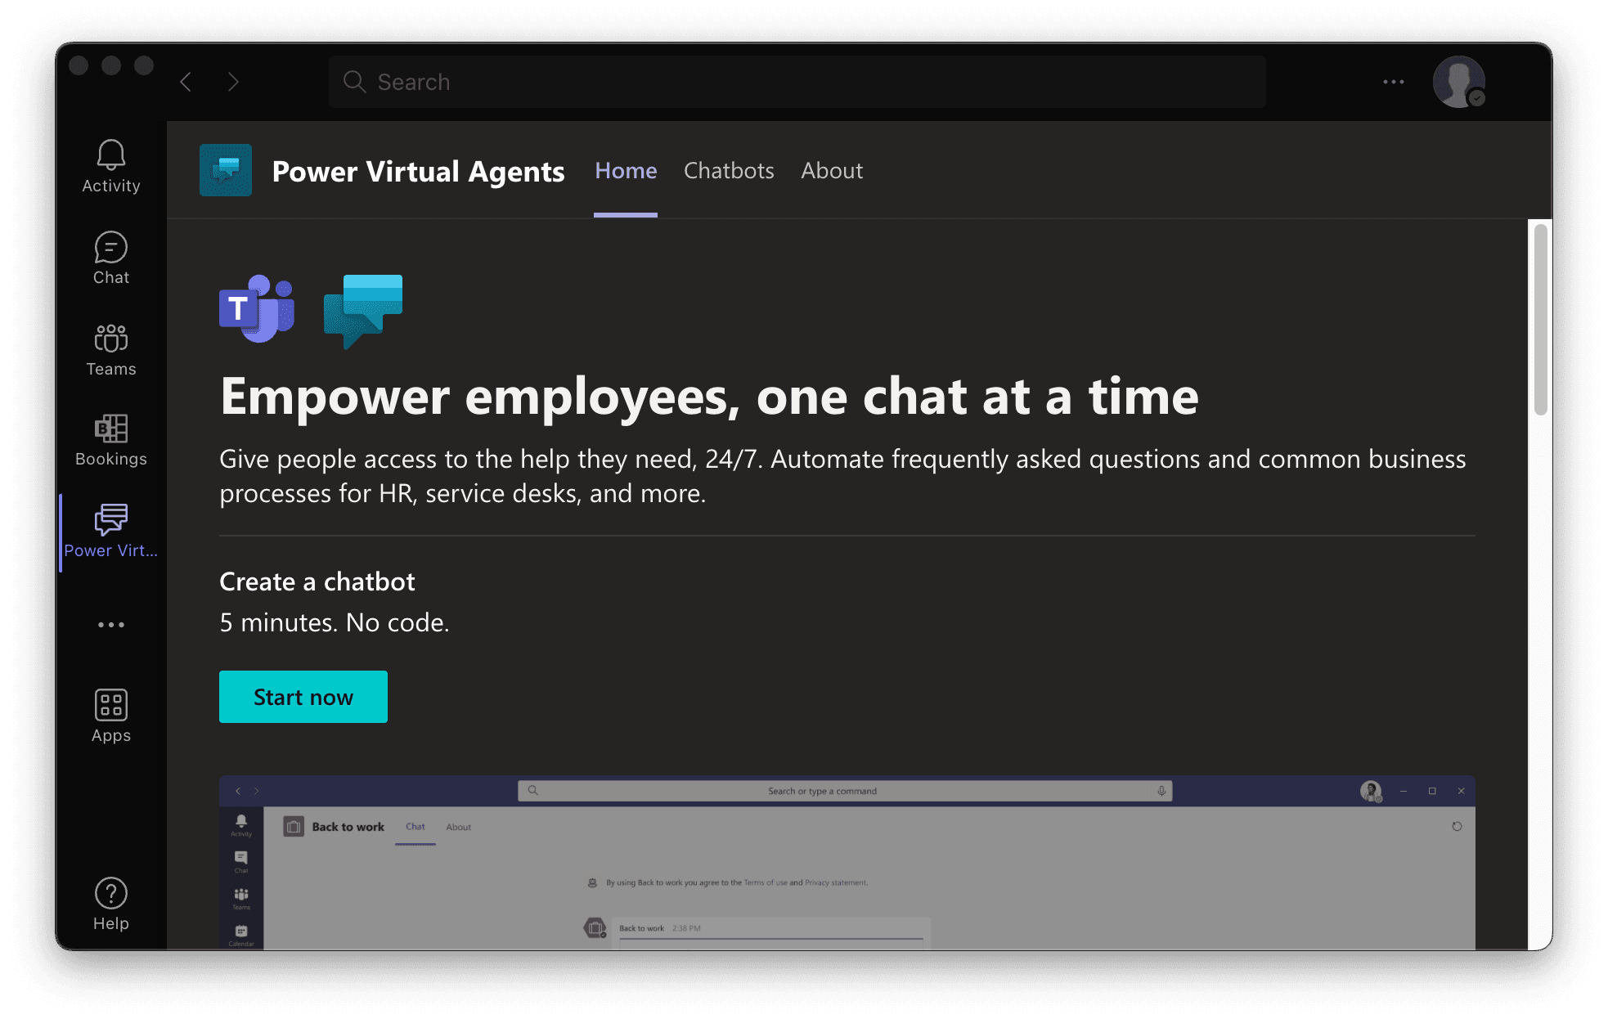The image size is (1608, 1019).
Task: Click the 'Empower employees, one chat at a time' headline
Action: (709, 397)
